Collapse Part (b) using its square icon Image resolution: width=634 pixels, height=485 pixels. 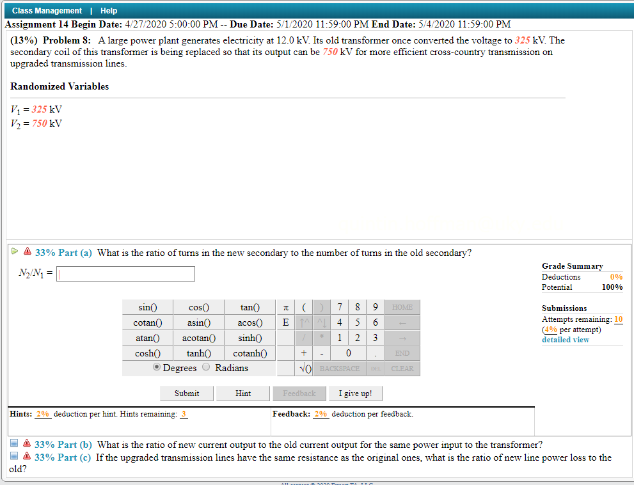(x=15, y=444)
